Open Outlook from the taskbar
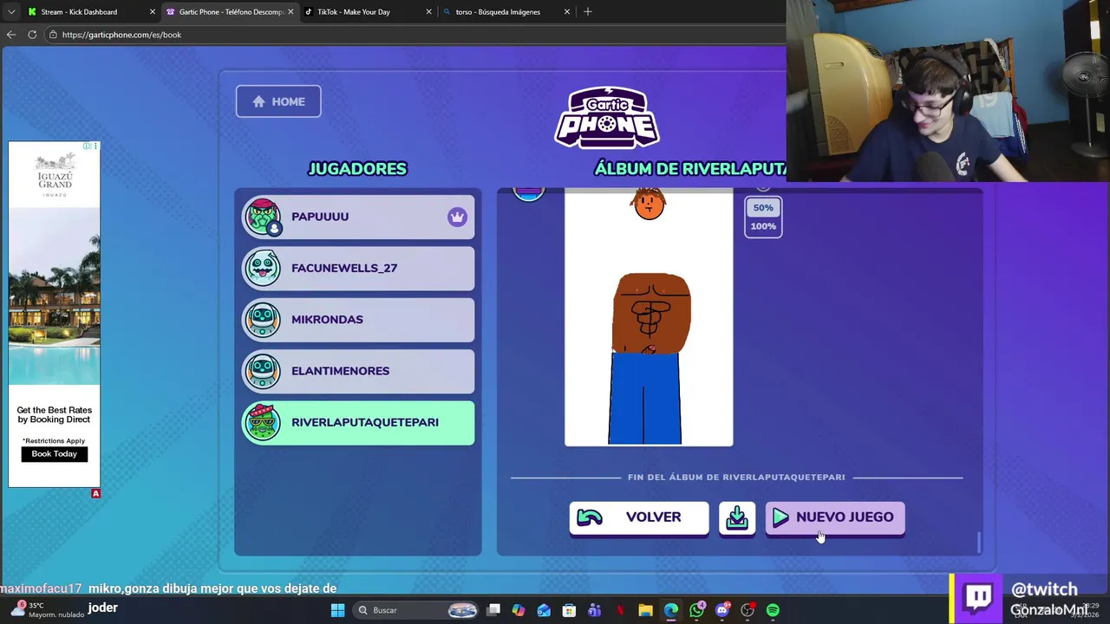This screenshot has height=624, width=1110. click(544, 610)
